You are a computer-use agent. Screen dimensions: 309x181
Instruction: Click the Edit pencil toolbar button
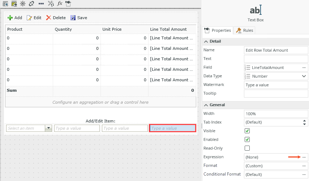[34, 17]
